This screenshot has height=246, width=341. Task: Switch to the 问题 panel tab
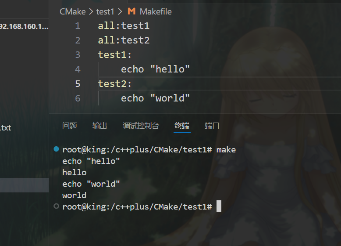pyautogui.click(x=70, y=126)
